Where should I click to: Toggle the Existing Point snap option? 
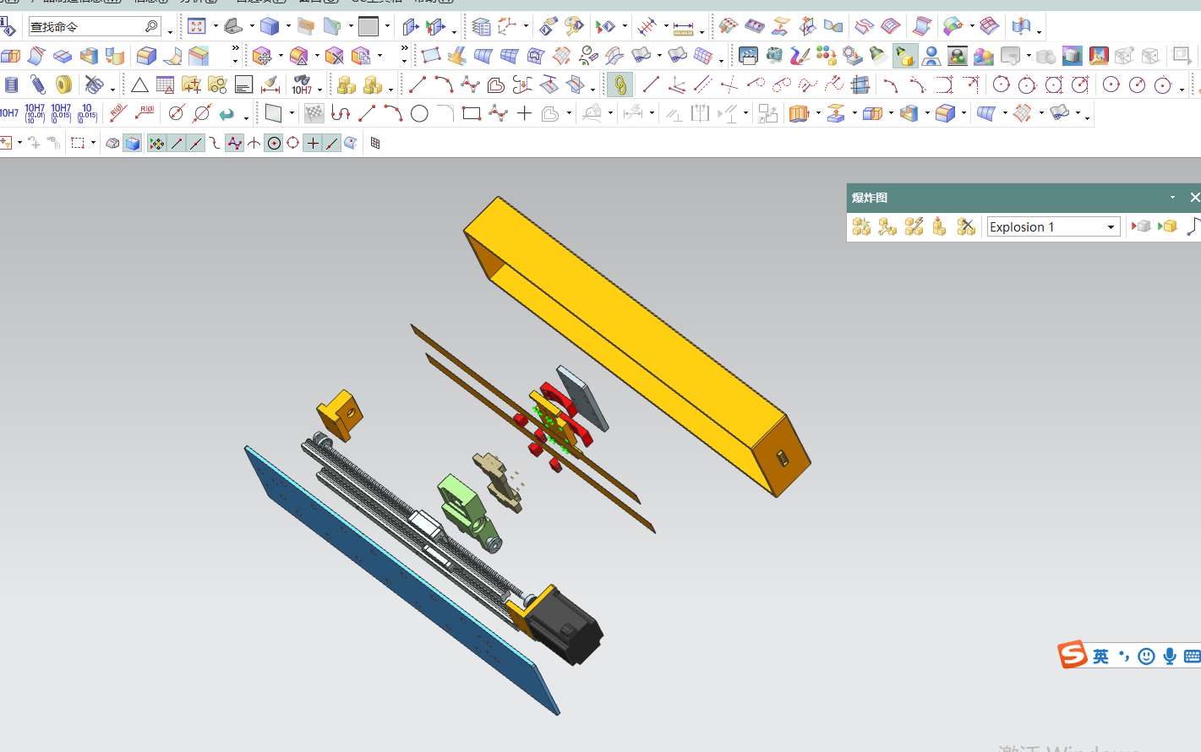tap(313, 144)
